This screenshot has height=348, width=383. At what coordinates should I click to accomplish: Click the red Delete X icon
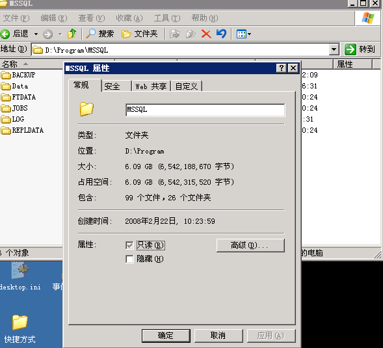click(206, 34)
